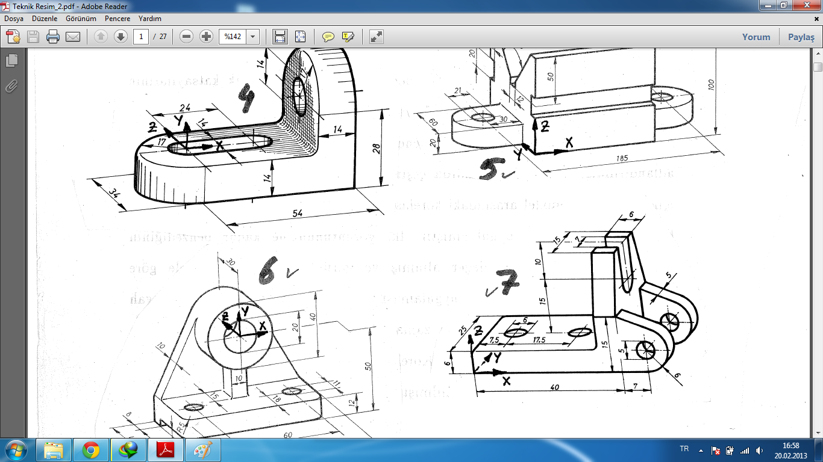
Task: Open the Yardım menu
Action: coord(150,19)
